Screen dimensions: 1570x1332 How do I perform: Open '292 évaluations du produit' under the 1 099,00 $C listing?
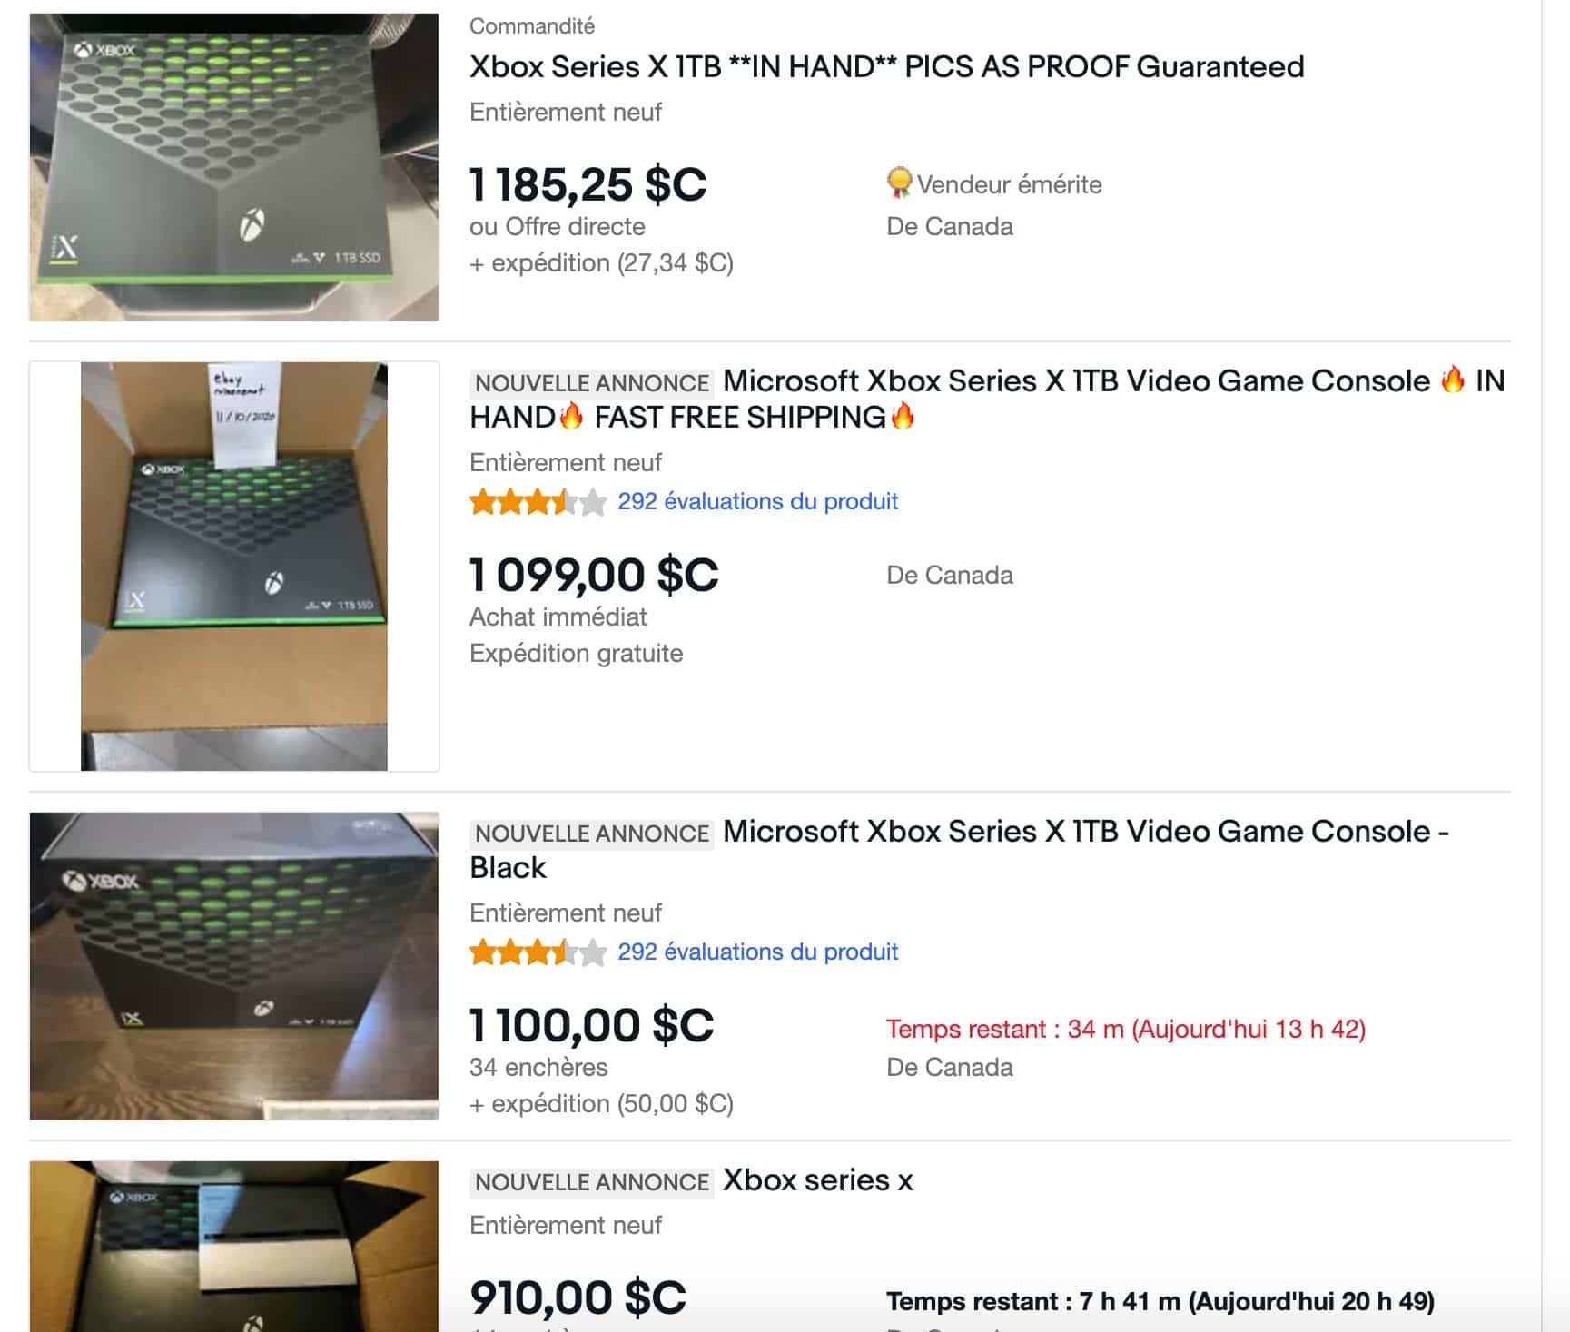(757, 501)
